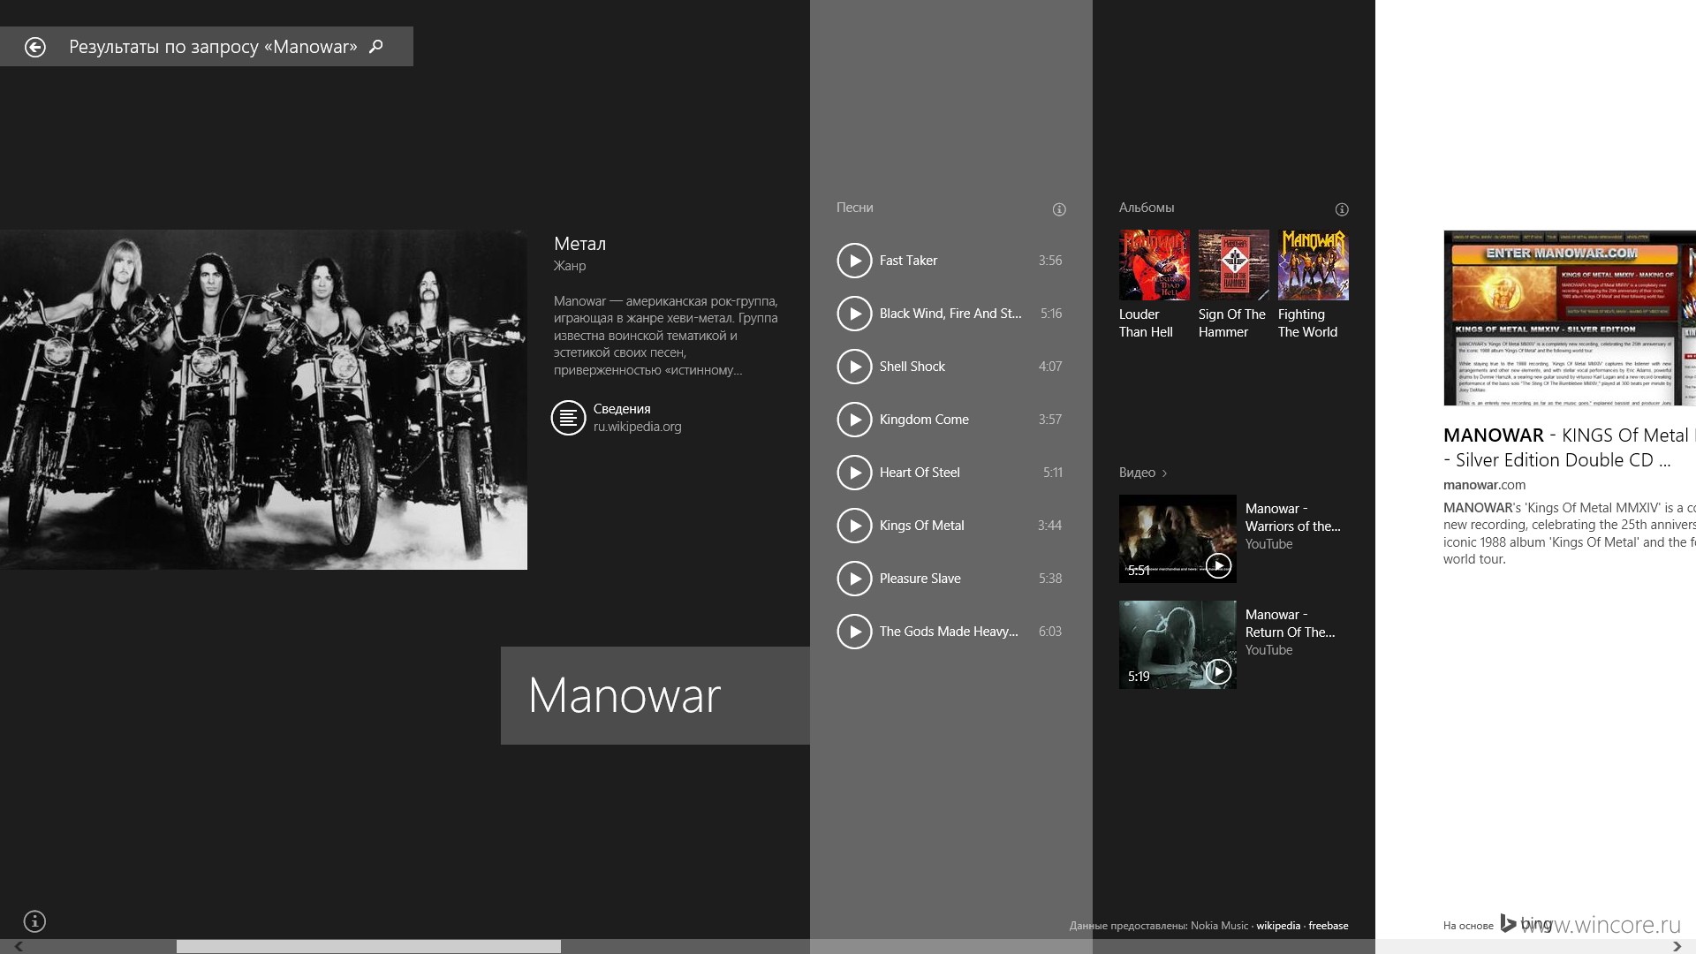Open the Сведения Wikipedia article icon
The image size is (1696, 954).
click(x=568, y=418)
